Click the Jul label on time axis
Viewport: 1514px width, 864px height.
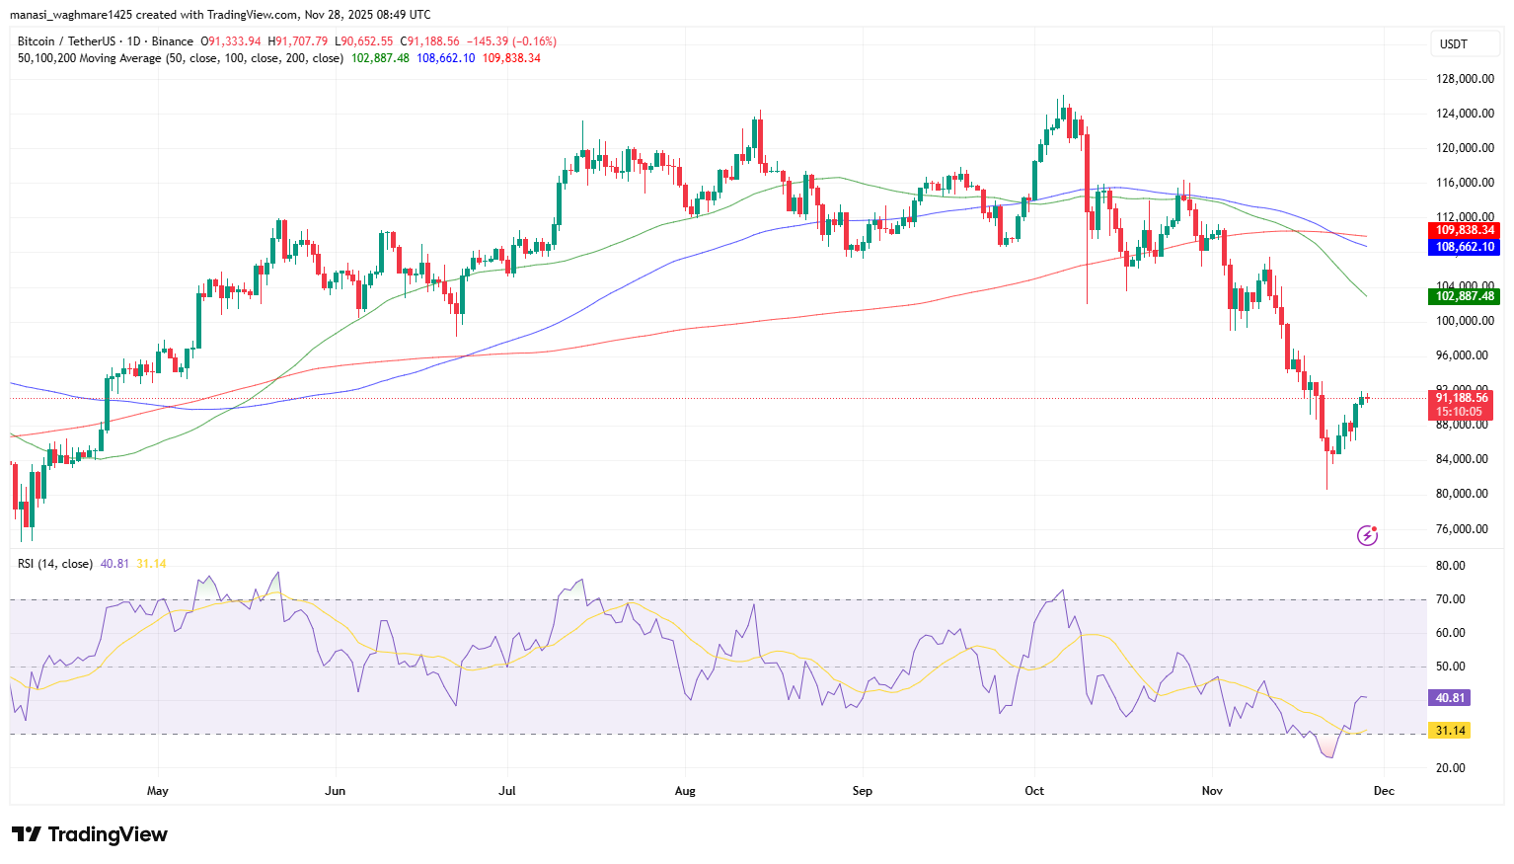507,791
